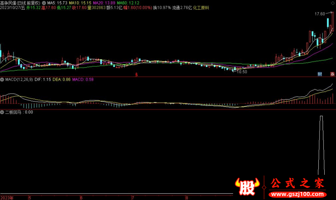Expand the MACD indicator dropdown chevron
This screenshot has height=200, width=336.
(x=2, y=79)
